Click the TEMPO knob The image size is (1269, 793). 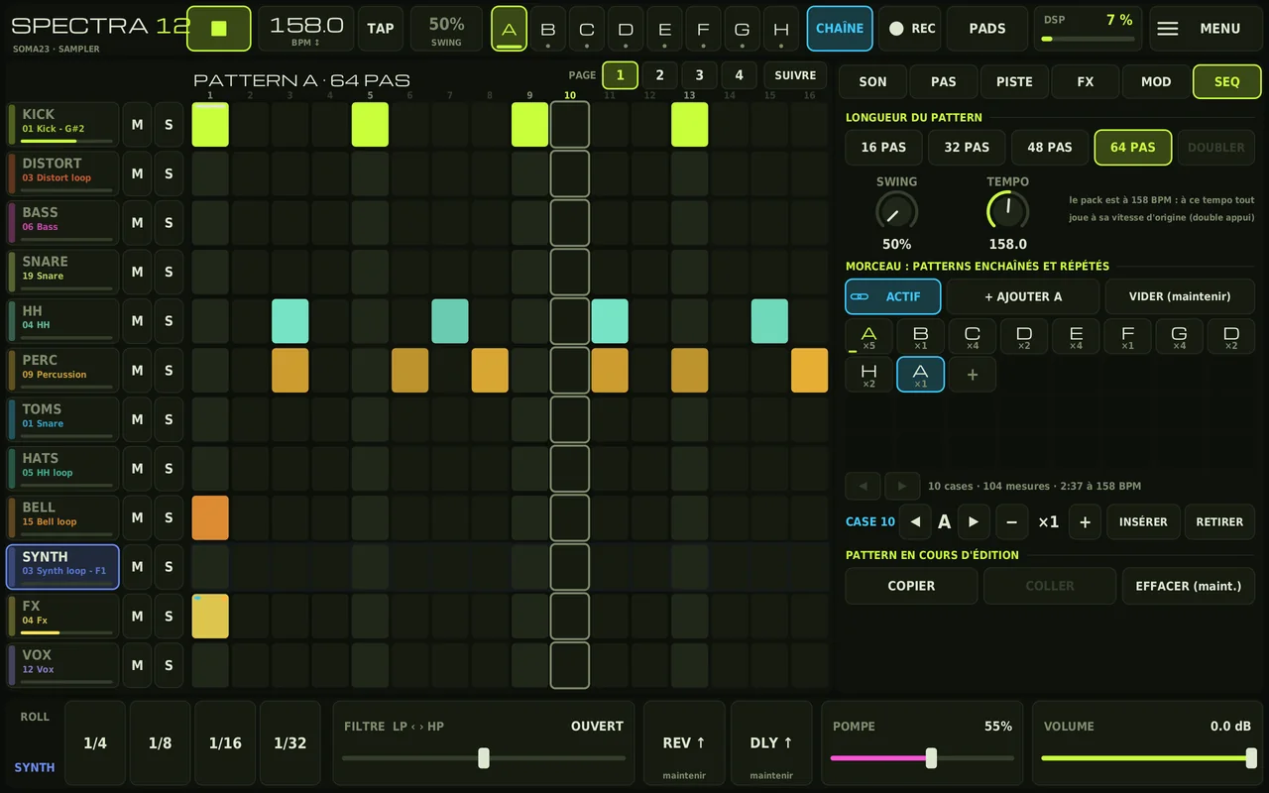[1007, 211]
